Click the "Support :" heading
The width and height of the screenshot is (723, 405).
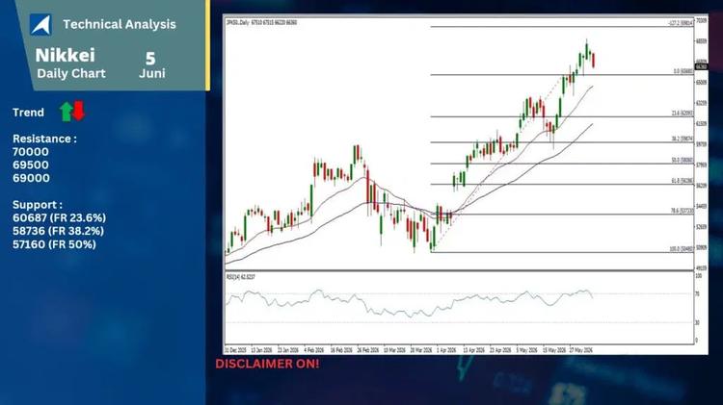[x=38, y=205]
